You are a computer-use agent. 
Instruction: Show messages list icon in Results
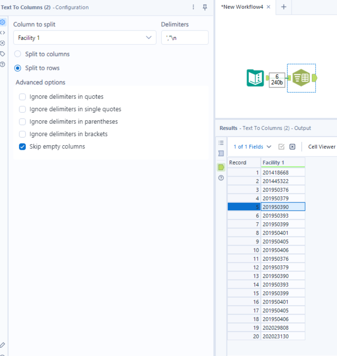click(x=221, y=143)
